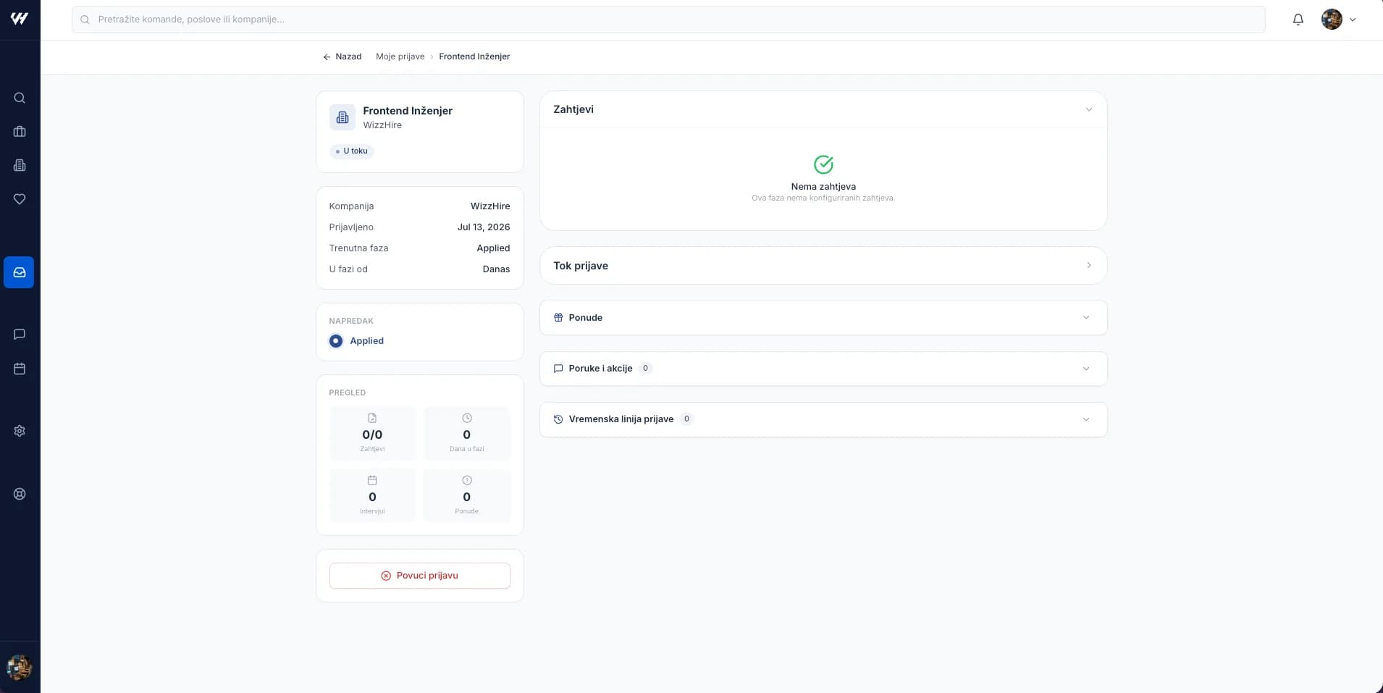Screen dimensions: 1383x693
Task: Click the Danas value in the U fazi od row
Action: (x=496, y=269)
